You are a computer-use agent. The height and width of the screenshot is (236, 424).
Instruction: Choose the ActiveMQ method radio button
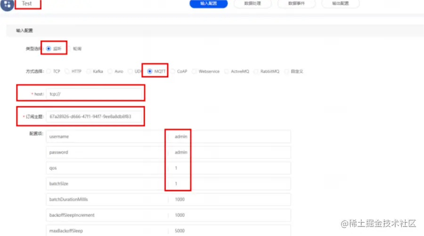coord(227,71)
